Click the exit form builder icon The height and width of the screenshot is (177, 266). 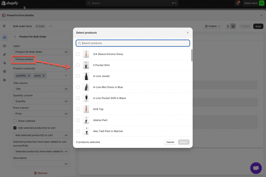4,26
